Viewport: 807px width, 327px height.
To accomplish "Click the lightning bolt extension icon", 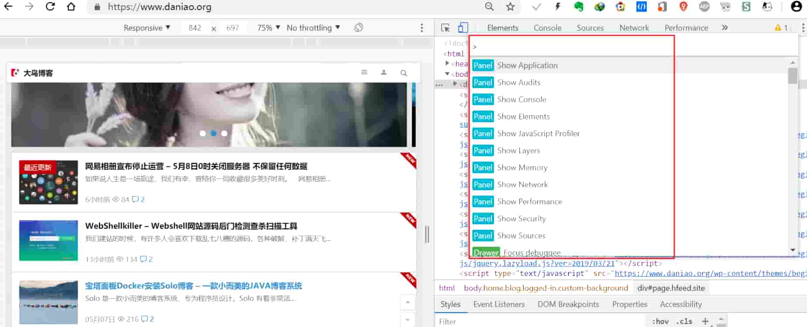I will click(557, 7).
